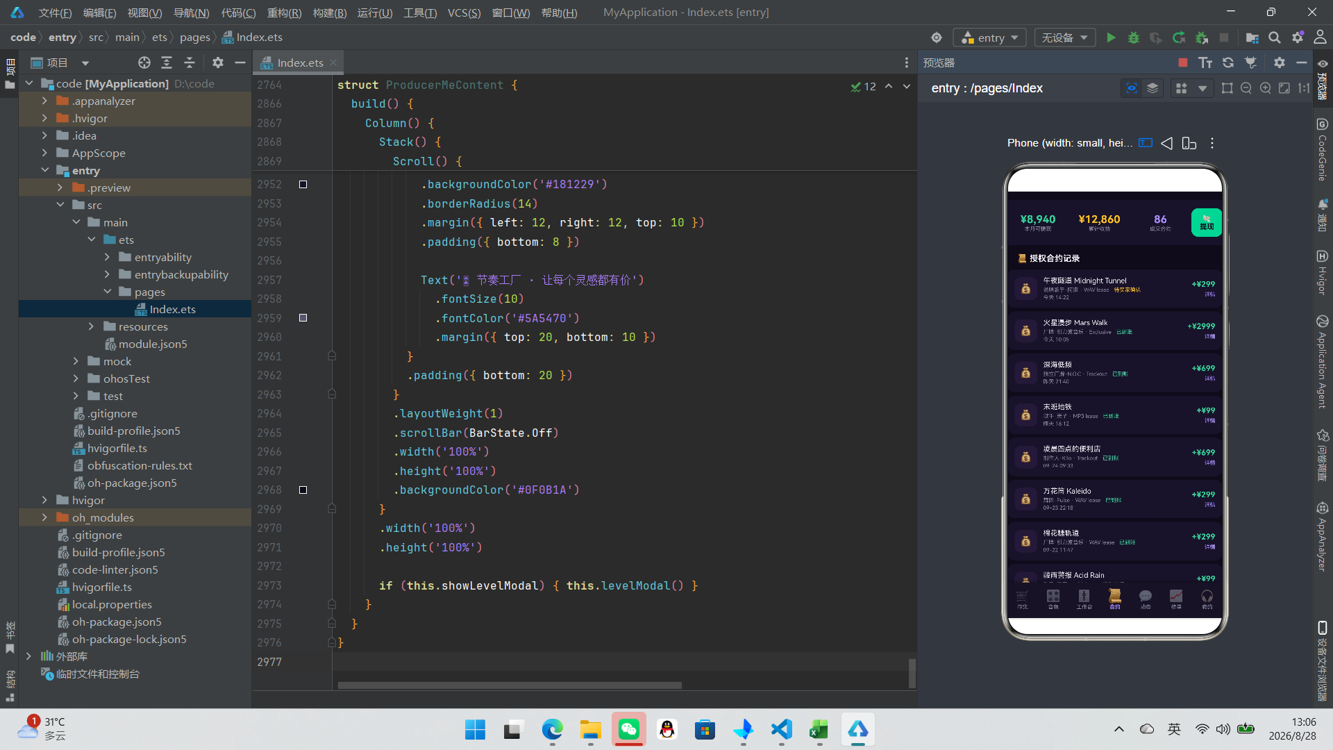The width and height of the screenshot is (1333, 750).
Task: Expand the resources folder
Action: click(91, 326)
